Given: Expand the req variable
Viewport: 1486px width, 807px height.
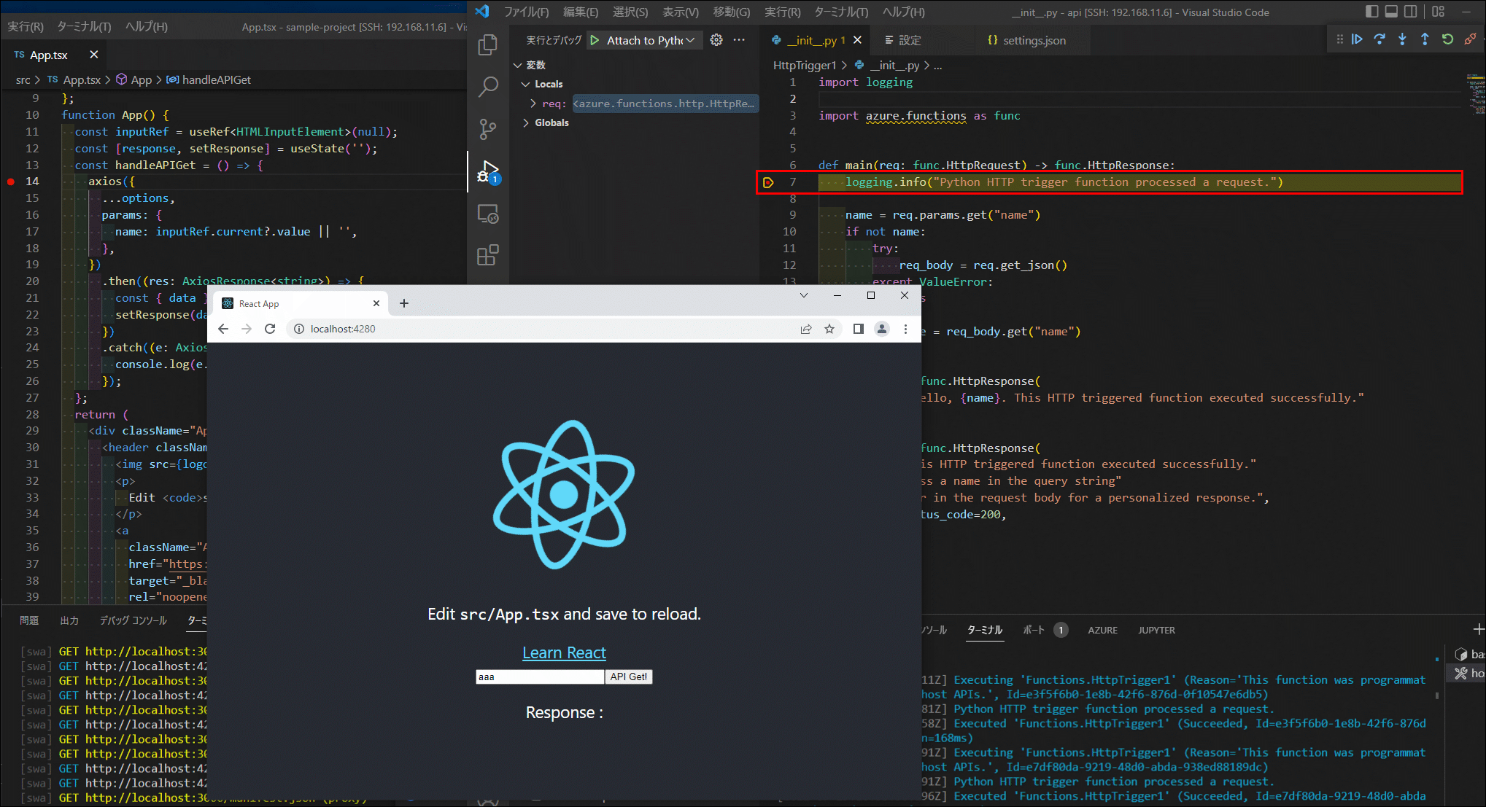Looking at the screenshot, I should tap(533, 104).
